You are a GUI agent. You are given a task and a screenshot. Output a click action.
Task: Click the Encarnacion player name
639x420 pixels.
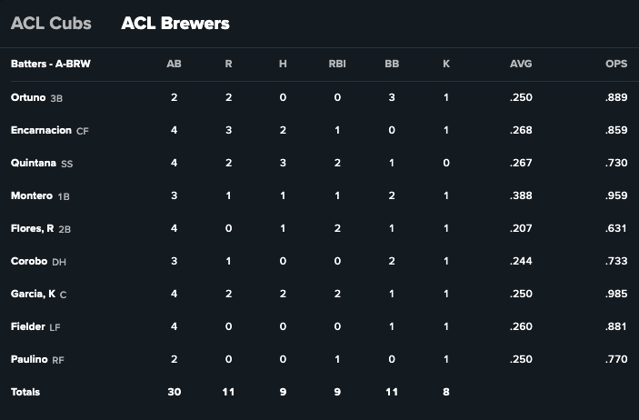41,130
